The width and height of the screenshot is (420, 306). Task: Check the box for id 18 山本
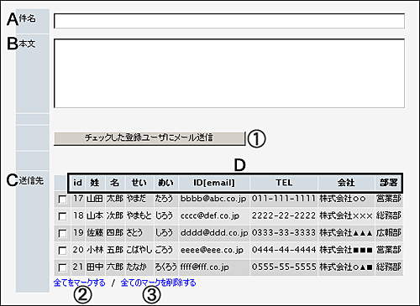pos(62,216)
